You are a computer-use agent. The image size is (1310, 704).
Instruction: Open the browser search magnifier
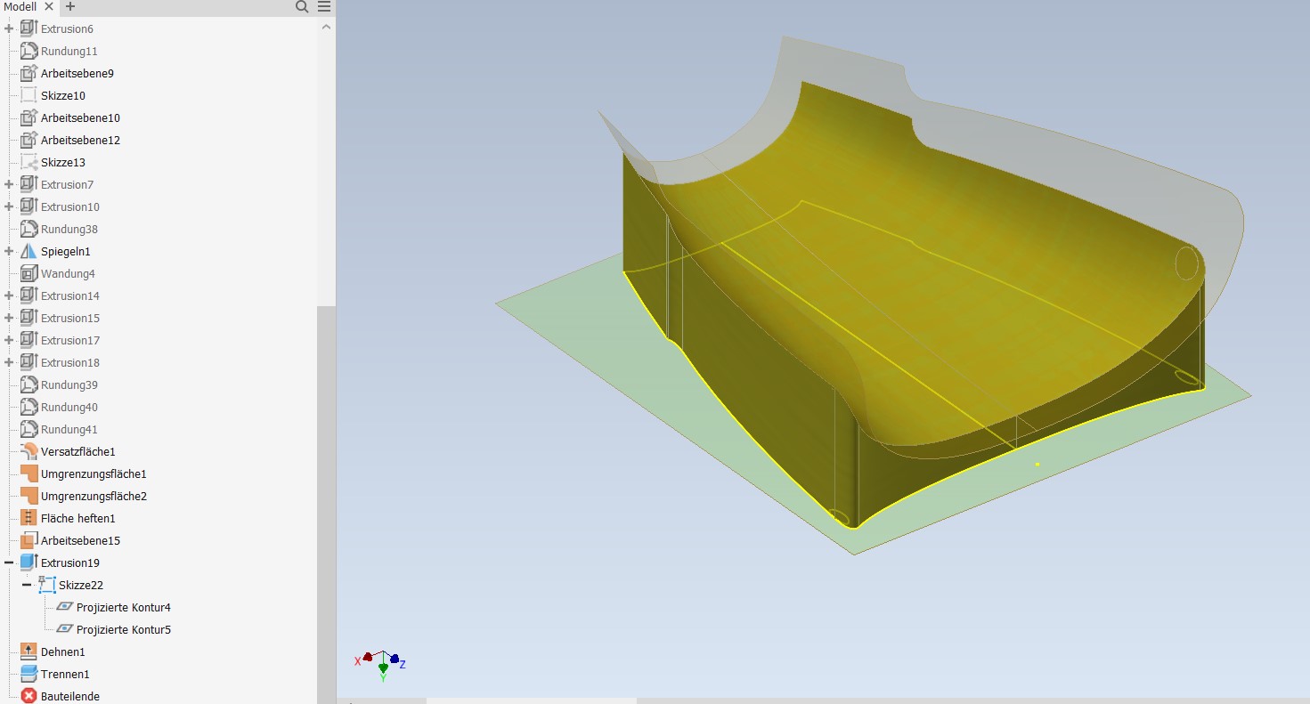[302, 6]
